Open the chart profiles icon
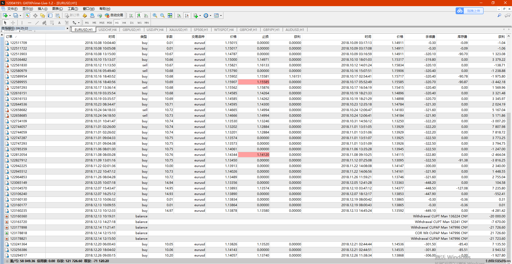Screen dimensions: 512x264 [16, 15]
